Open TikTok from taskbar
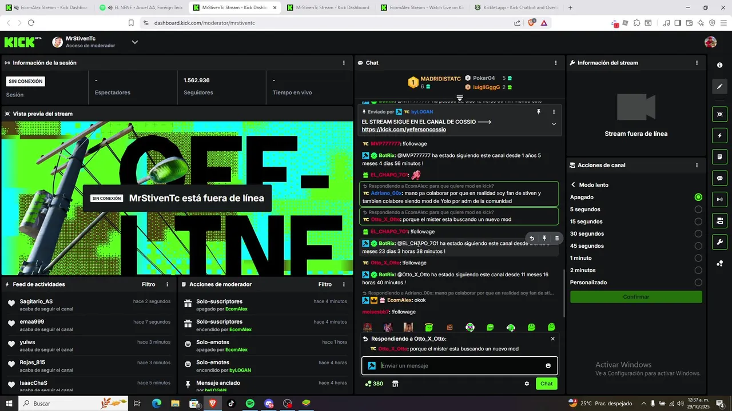The width and height of the screenshot is (732, 411). pyautogui.click(x=231, y=404)
